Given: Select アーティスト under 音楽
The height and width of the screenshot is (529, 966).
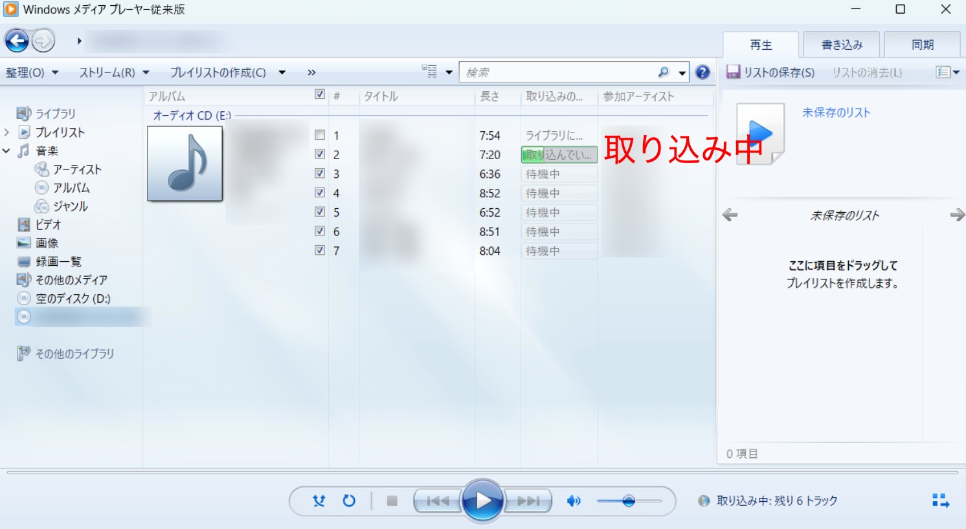Looking at the screenshot, I should point(77,169).
